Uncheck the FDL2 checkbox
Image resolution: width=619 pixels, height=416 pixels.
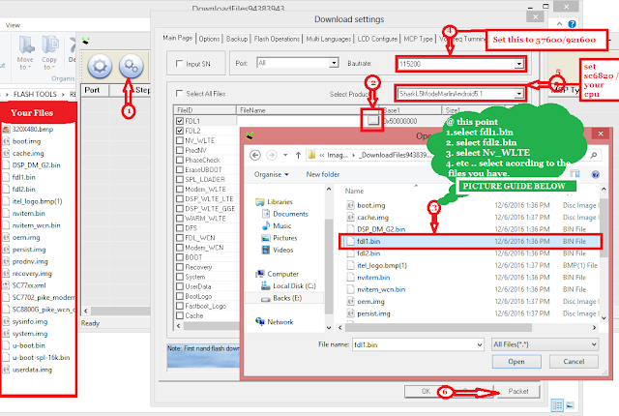[180, 131]
